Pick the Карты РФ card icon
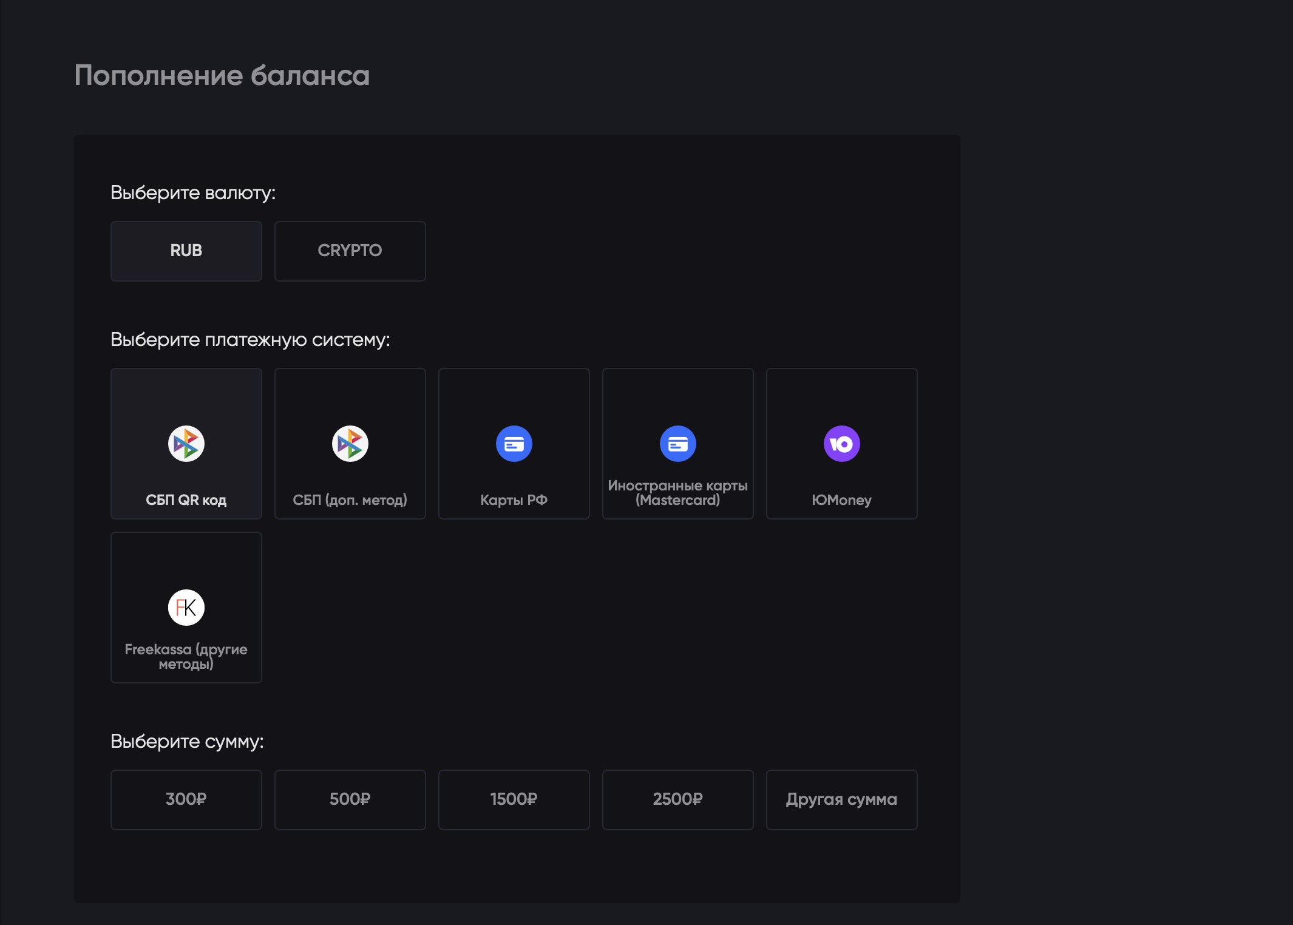The image size is (1293, 925). pos(514,444)
